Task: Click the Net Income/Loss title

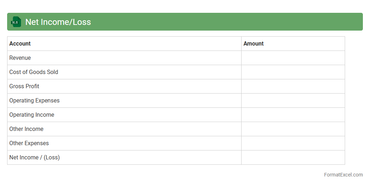Action: click(58, 22)
